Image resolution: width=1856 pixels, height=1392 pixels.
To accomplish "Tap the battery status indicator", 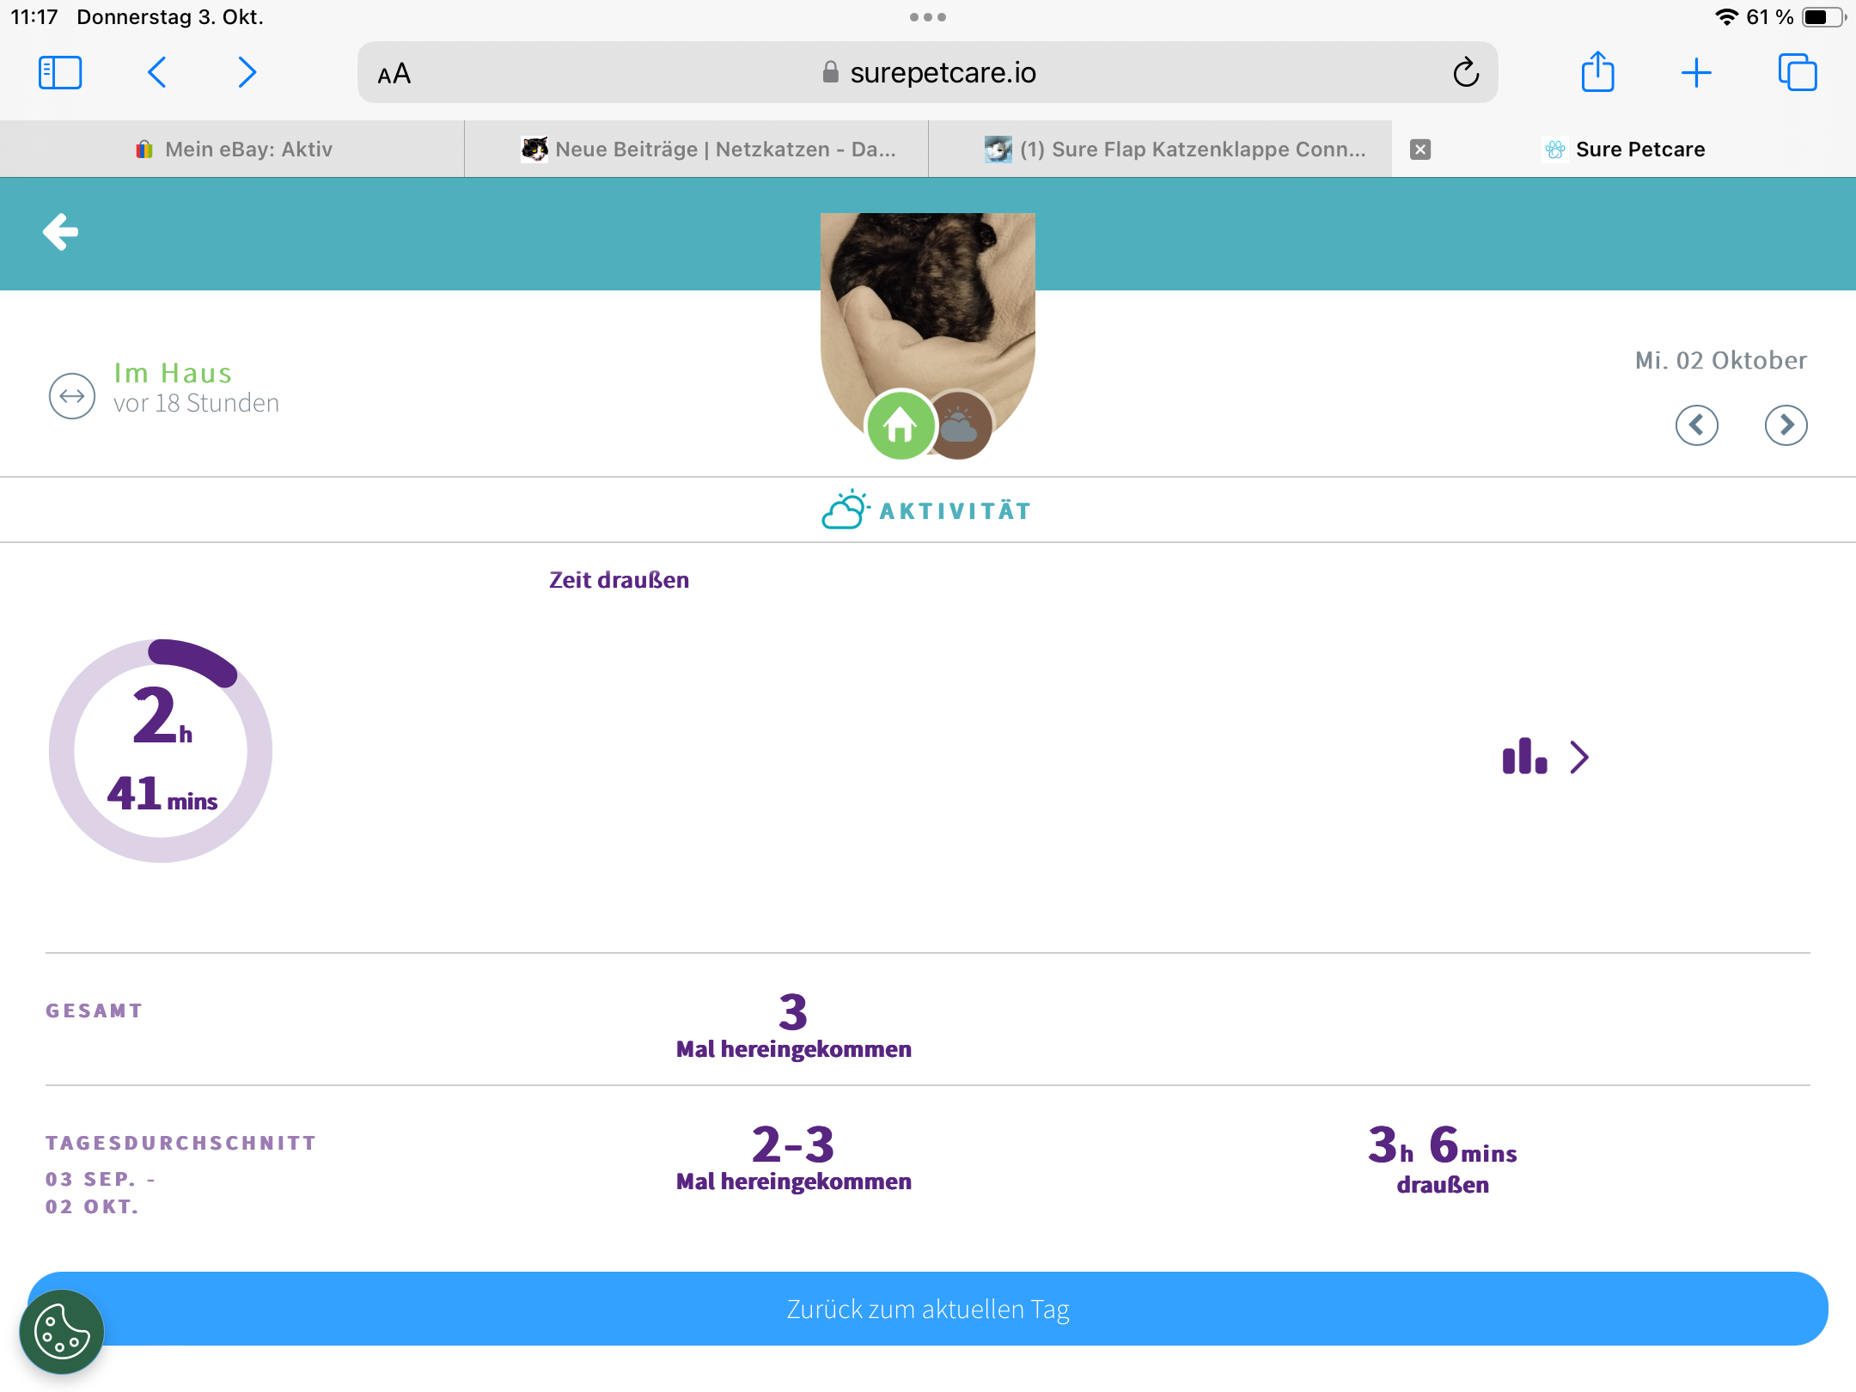I will [x=1823, y=17].
